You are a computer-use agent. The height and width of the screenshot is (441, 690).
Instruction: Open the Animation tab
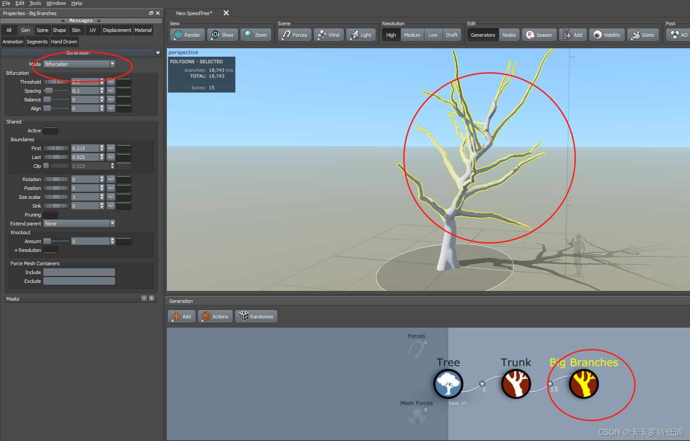tap(13, 42)
